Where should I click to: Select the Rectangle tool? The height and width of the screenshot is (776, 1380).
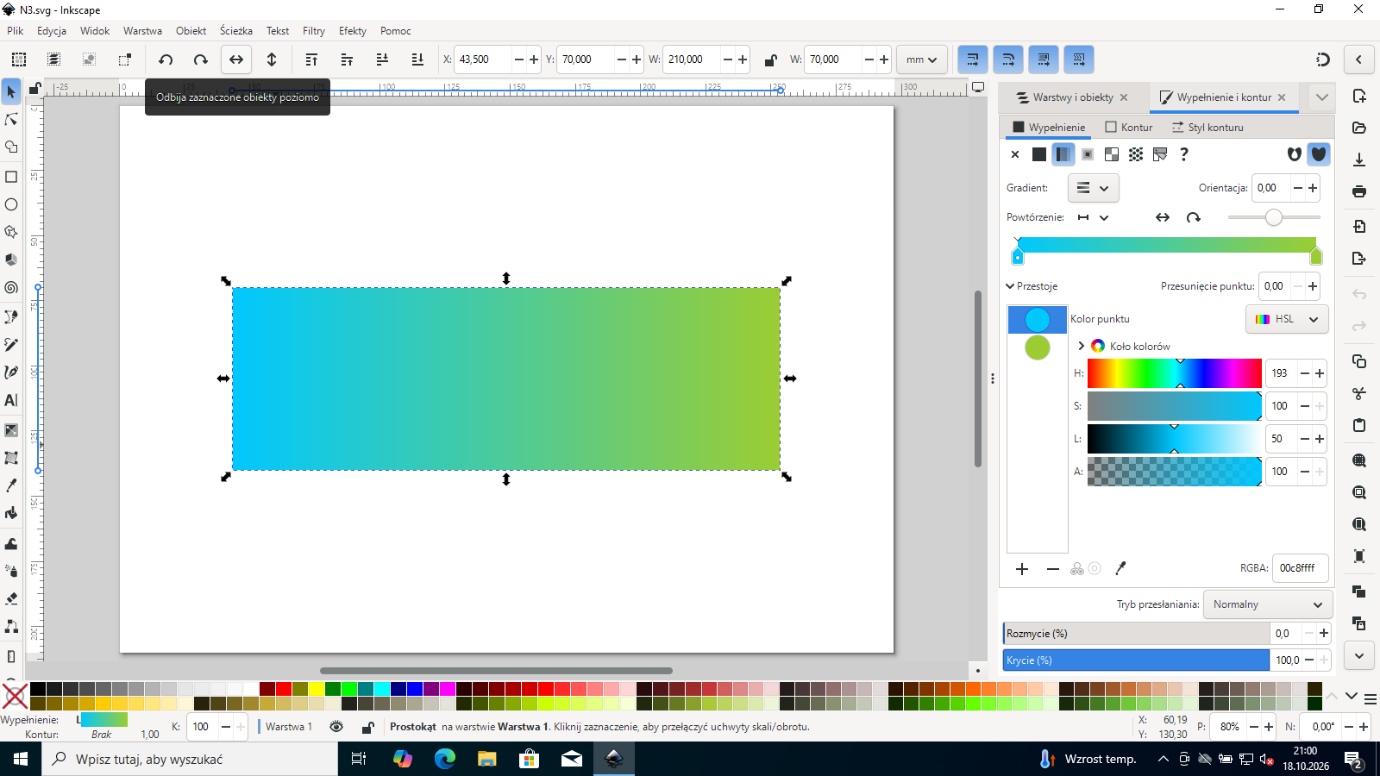(11, 177)
